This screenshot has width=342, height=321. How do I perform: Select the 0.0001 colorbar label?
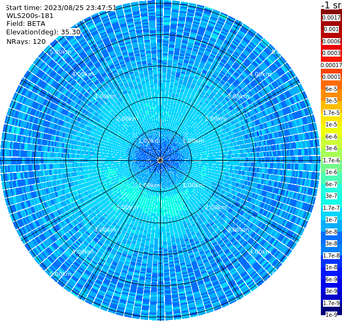(x=331, y=77)
